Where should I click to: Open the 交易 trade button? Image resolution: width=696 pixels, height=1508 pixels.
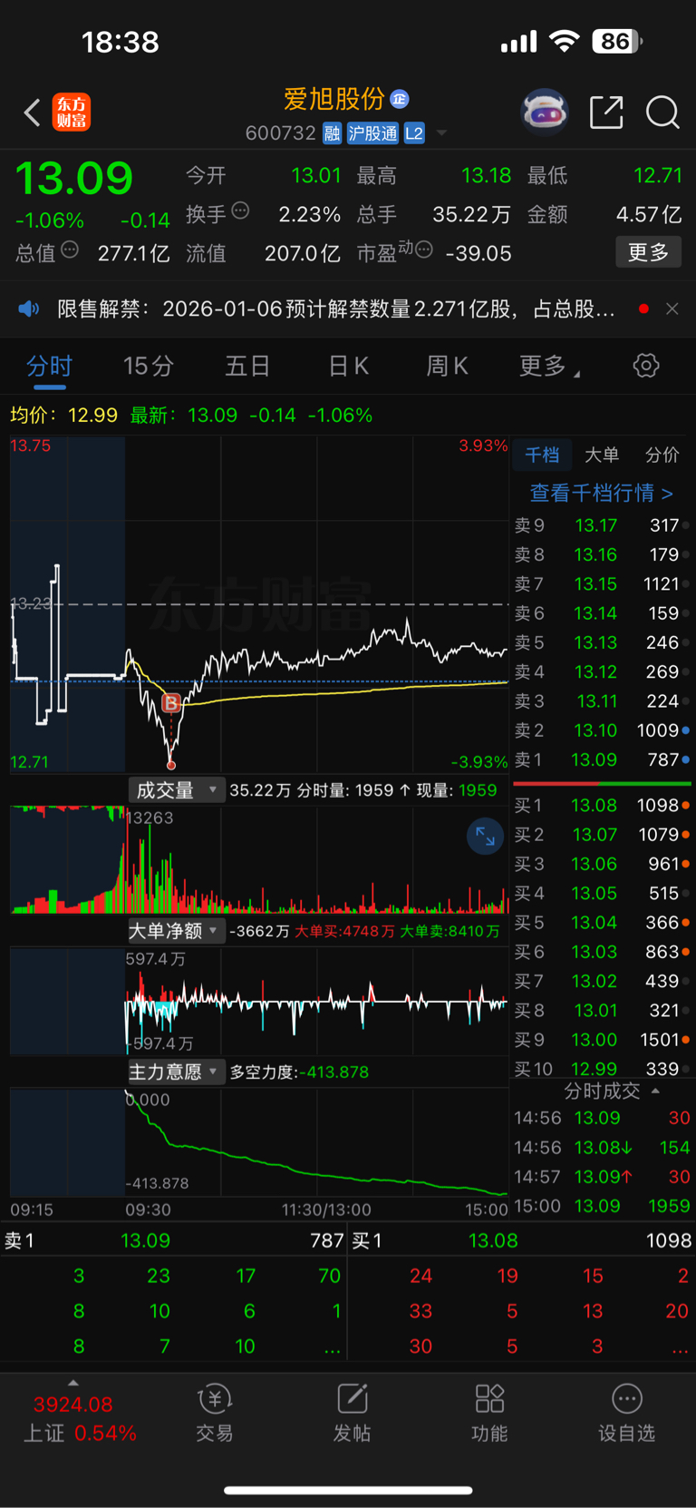pyautogui.click(x=215, y=1415)
